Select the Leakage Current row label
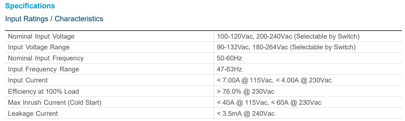 (33, 114)
